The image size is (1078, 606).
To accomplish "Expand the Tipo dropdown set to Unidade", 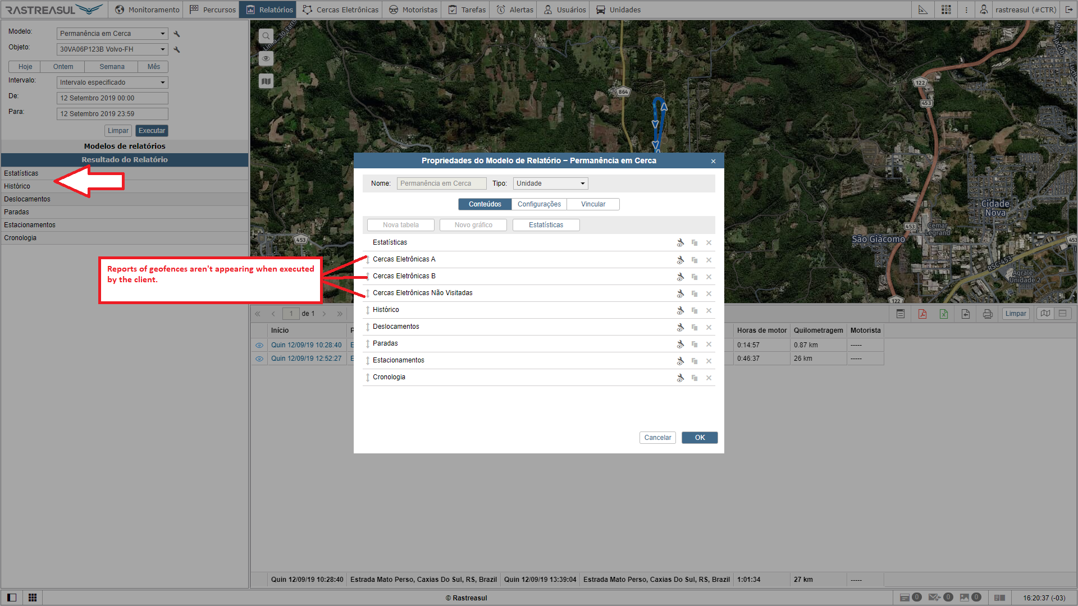I will click(x=550, y=183).
